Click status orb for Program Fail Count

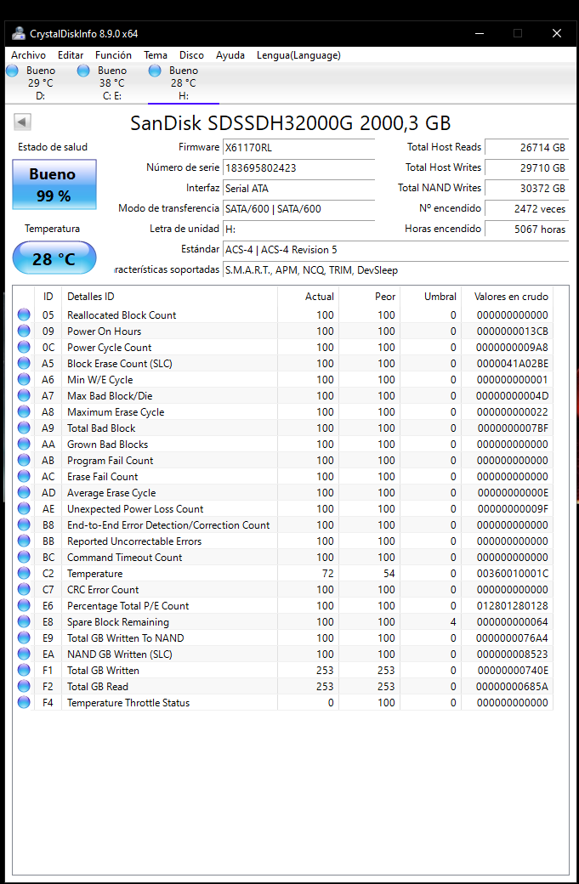click(24, 460)
